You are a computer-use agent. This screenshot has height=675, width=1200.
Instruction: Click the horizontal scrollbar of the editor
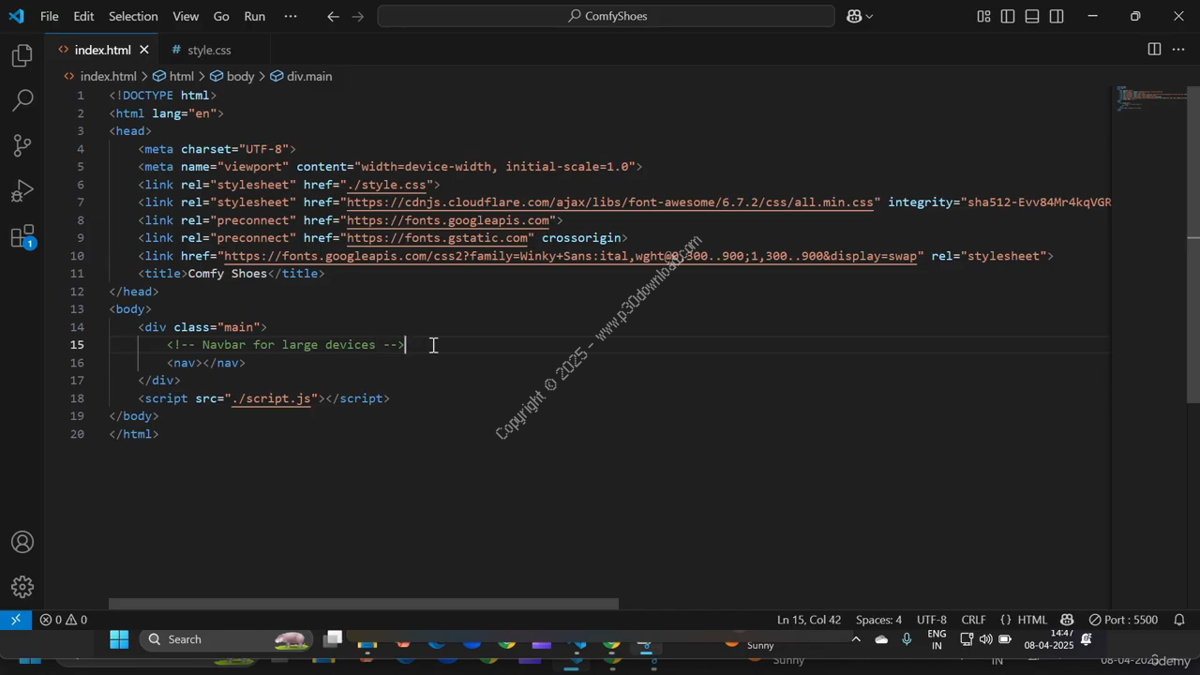(x=364, y=605)
